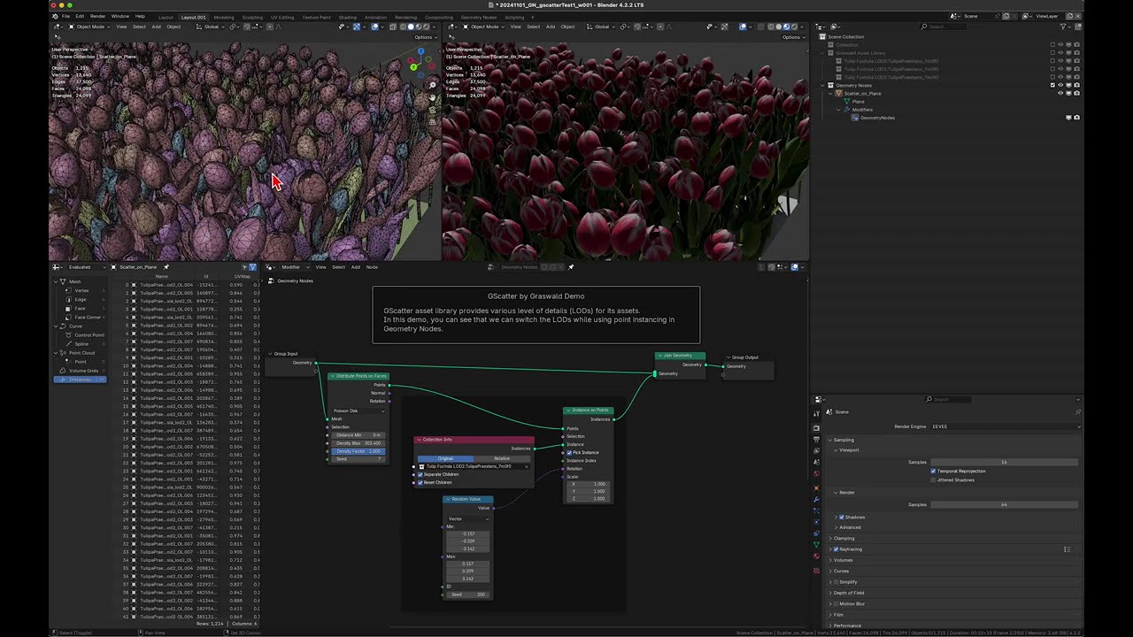Open the Poisson Disk distribution dropdown
Viewport: 1133px width, 637px height.
[359, 411]
